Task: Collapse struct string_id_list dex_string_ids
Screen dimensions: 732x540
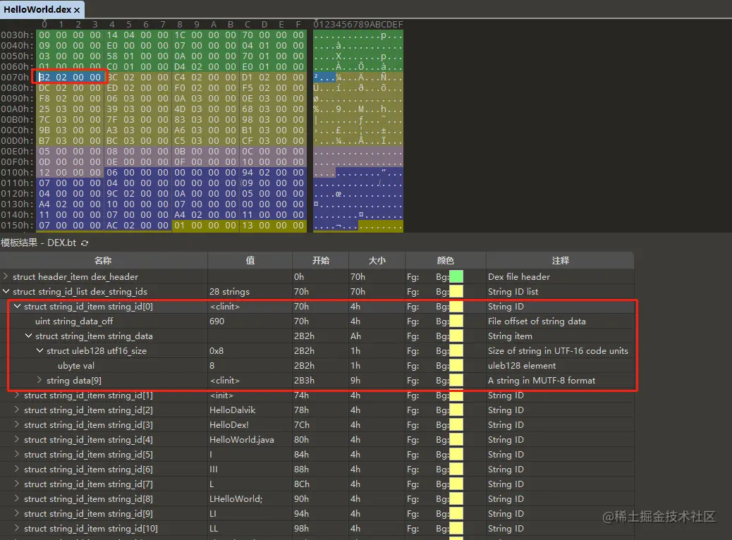Action: point(6,291)
